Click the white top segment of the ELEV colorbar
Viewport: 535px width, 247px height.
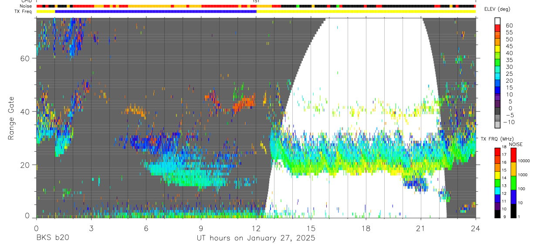498,21
